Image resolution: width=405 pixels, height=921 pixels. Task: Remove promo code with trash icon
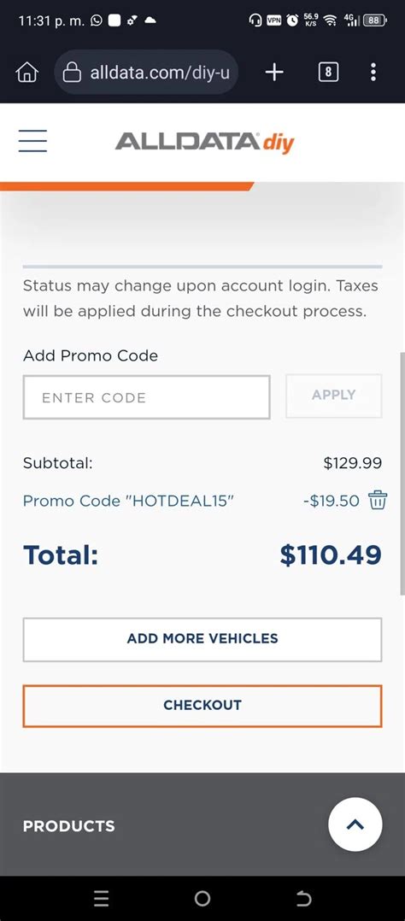[x=378, y=501]
